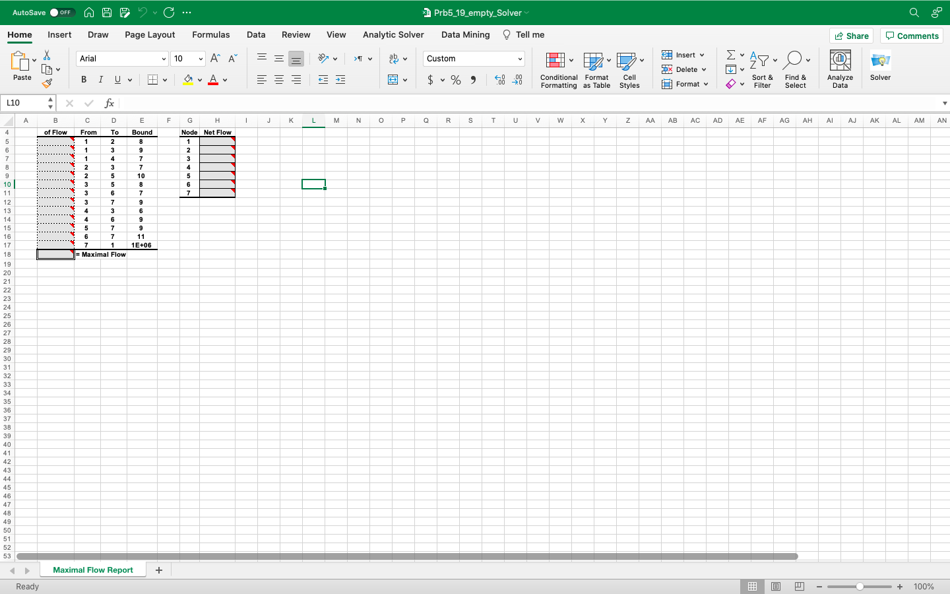Decrease font size

(x=232, y=59)
